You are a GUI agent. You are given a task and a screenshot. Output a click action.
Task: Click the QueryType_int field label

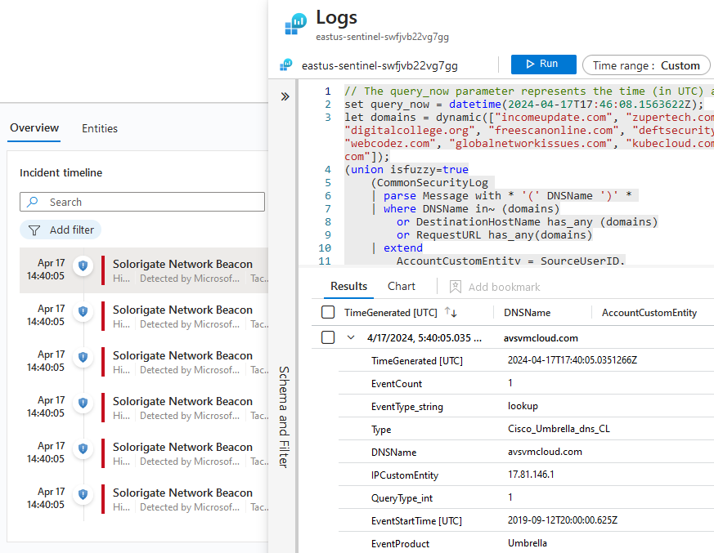[402, 498]
